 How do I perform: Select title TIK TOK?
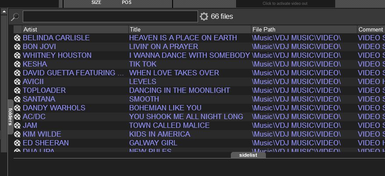[x=143, y=64]
